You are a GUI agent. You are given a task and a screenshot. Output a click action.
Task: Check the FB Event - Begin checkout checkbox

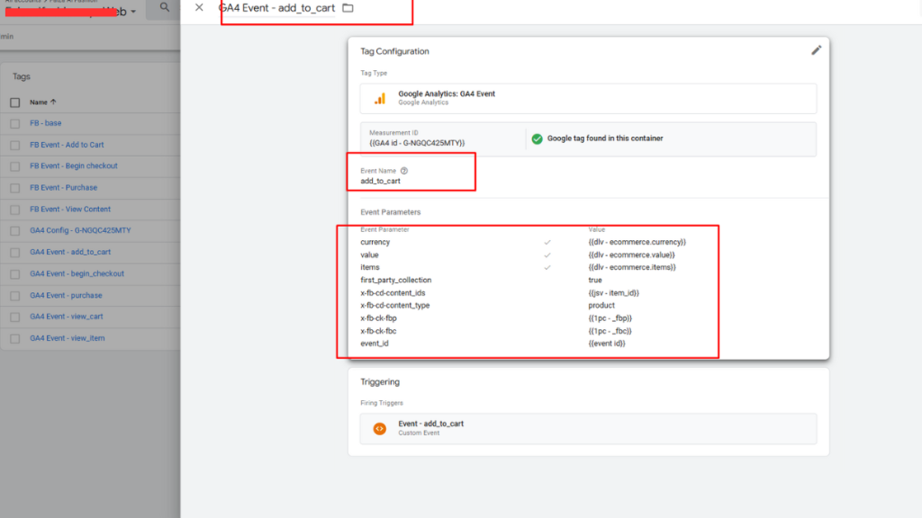point(14,166)
